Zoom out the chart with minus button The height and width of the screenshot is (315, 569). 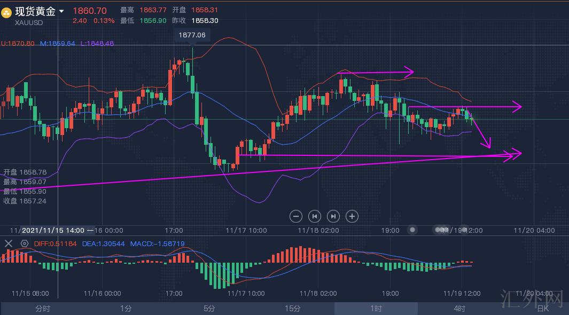point(297,216)
